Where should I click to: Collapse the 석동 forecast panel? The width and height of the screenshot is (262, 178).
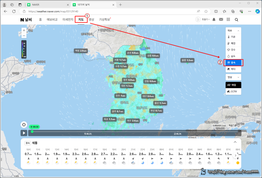click(x=235, y=142)
